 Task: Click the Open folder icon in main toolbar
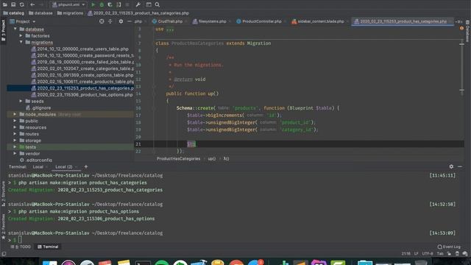pyautogui.click(x=5, y=4)
